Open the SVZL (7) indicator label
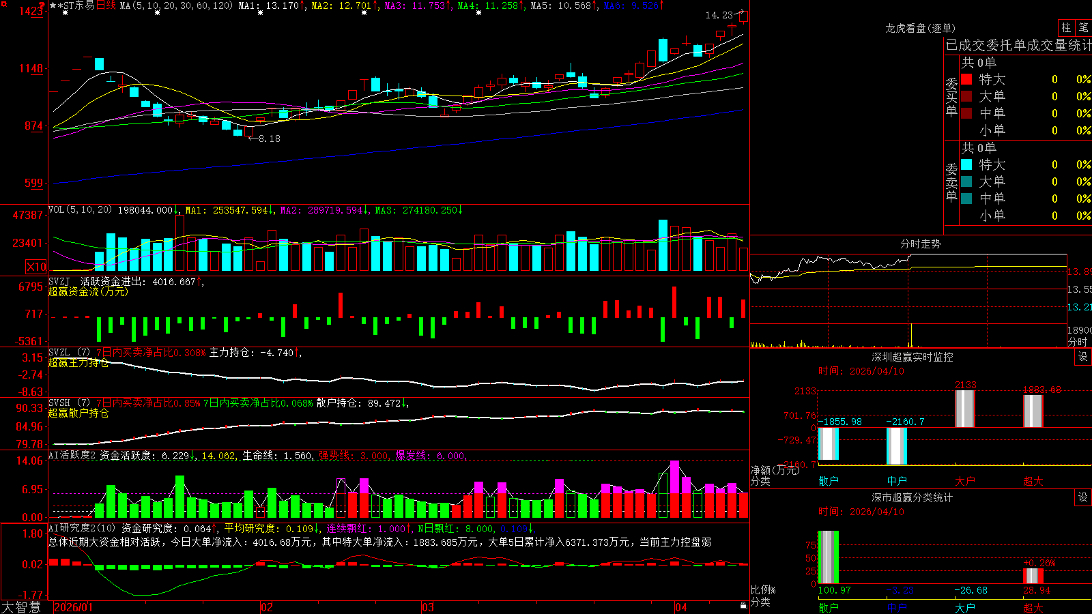The image size is (1092, 614). [x=69, y=353]
